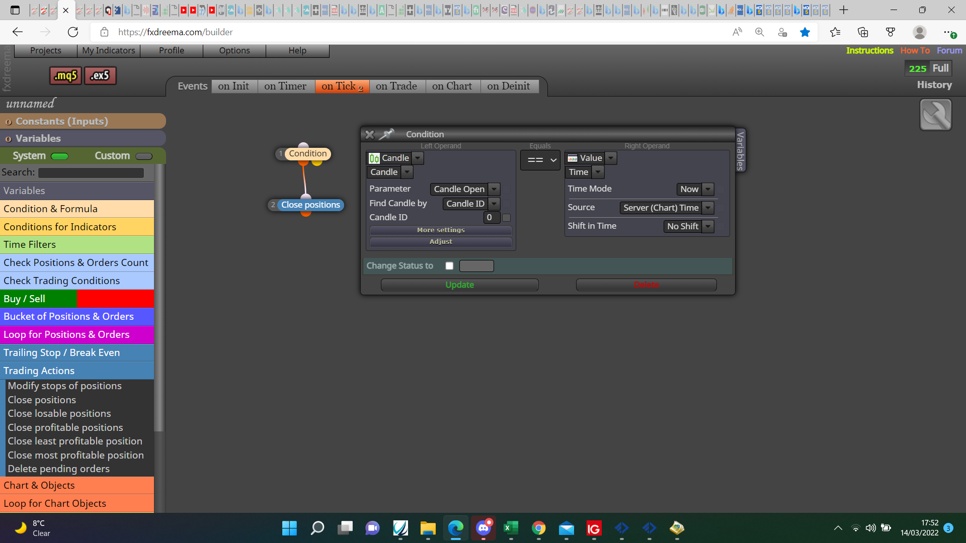Viewport: 966px width, 543px height.
Task: Open Read Aloud icon in address bar
Action: click(737, 32)
